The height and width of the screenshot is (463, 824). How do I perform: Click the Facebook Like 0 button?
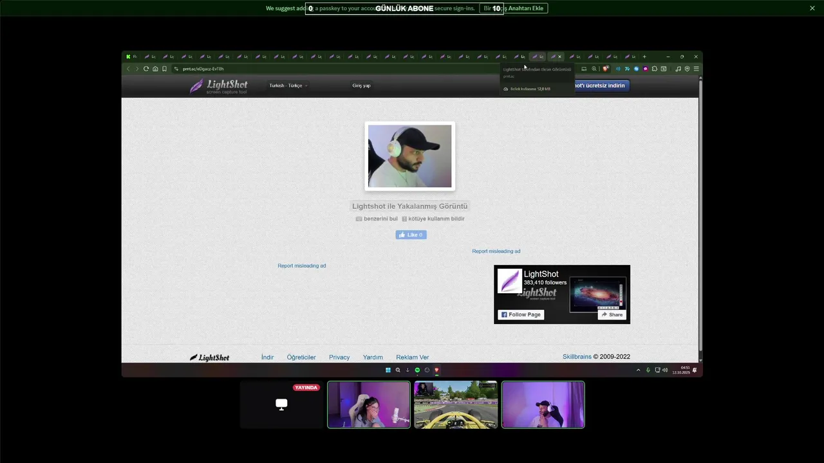coord(411,235)
